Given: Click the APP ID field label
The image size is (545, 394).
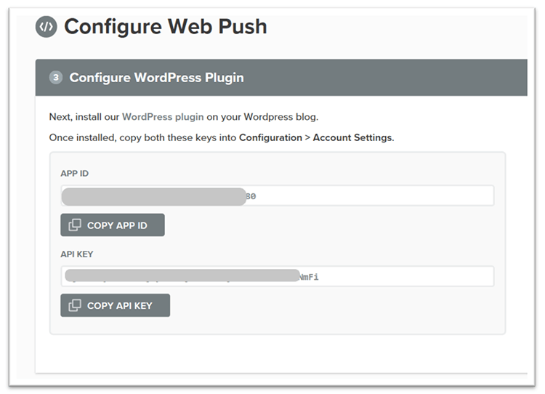Looking at the screenshot, I should (x=75, y=174).
